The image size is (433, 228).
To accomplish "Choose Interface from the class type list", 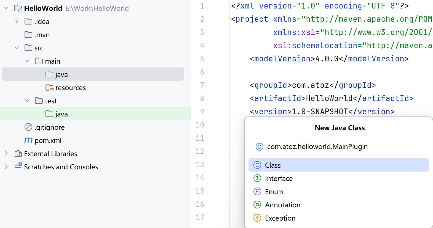I will click(279, 178).
